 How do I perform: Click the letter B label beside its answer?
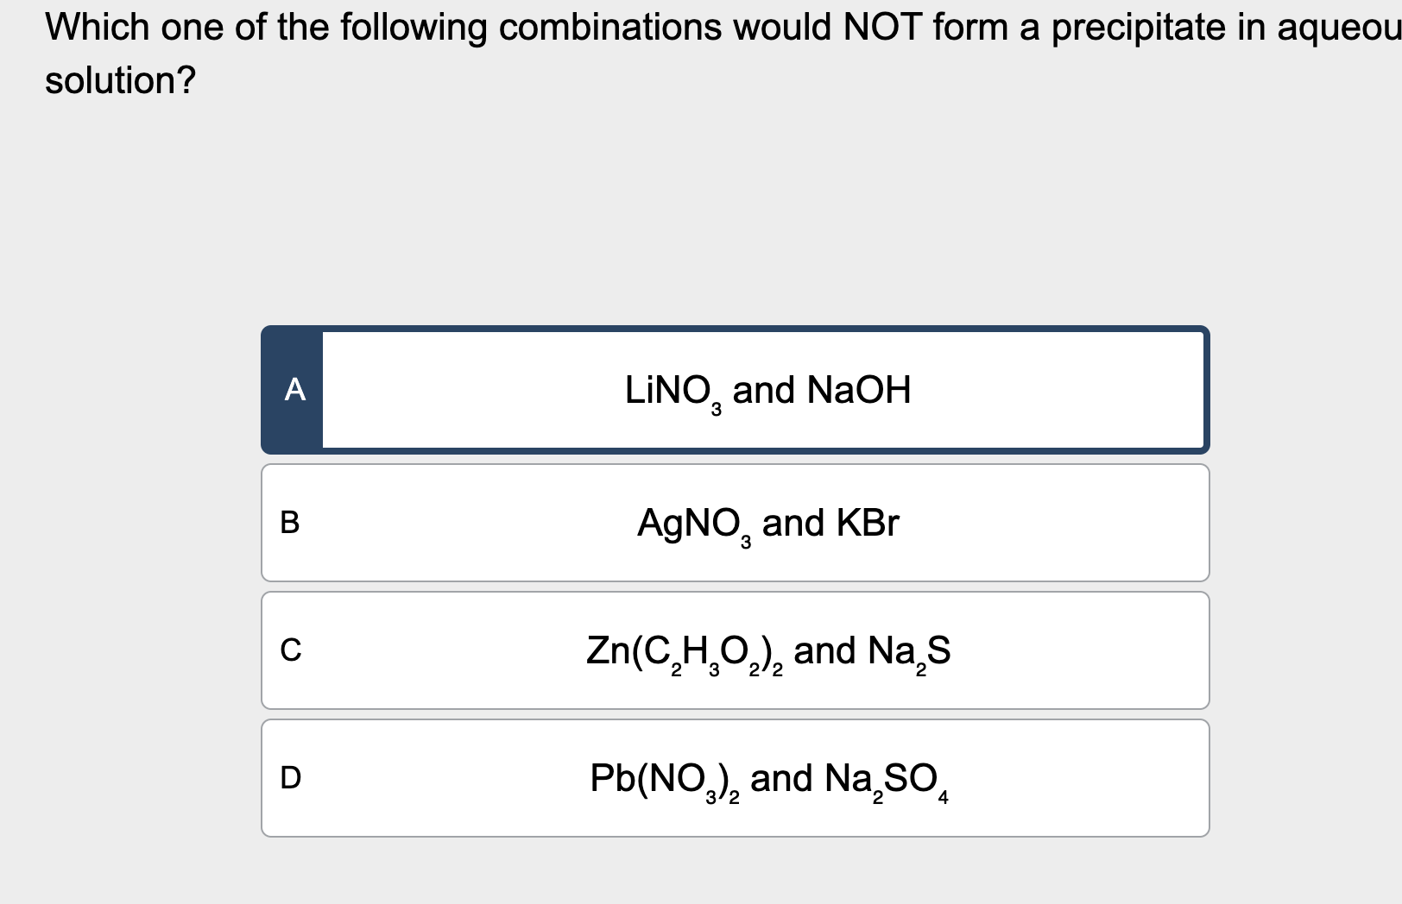click(289, 522)
